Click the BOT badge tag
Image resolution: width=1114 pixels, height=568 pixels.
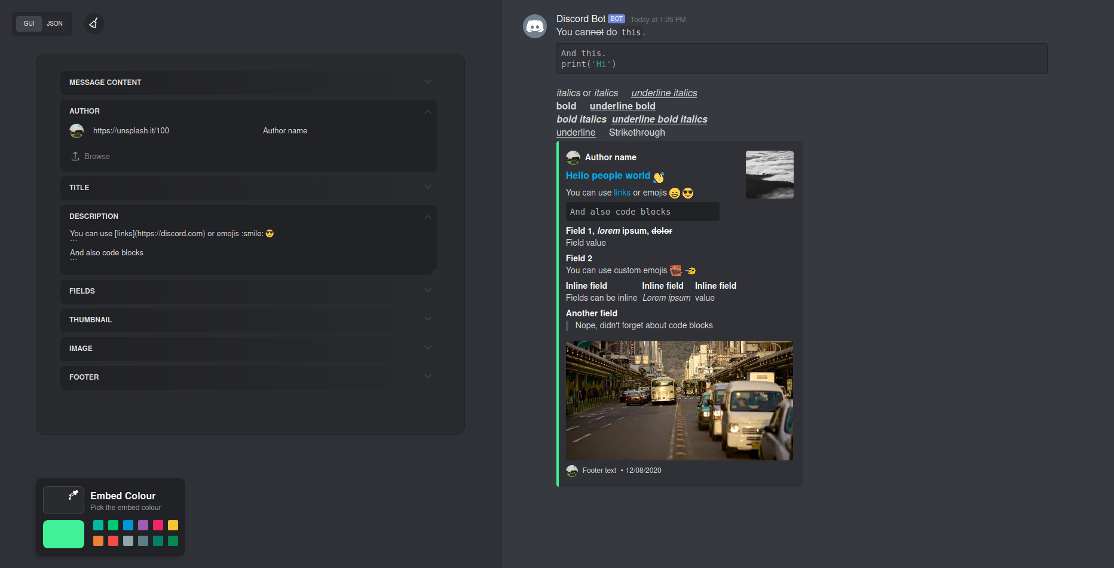click(616, 19)
